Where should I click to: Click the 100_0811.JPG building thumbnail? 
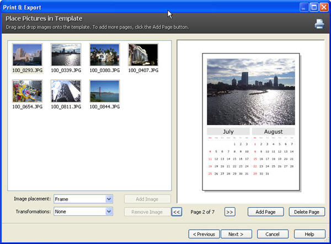66,91
